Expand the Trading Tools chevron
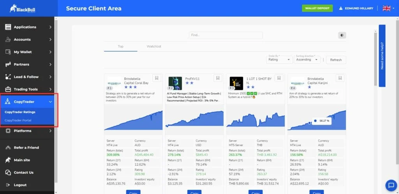The height and width of the screenshot is (194, 399). pyautogui.click(x=50, y=89)
